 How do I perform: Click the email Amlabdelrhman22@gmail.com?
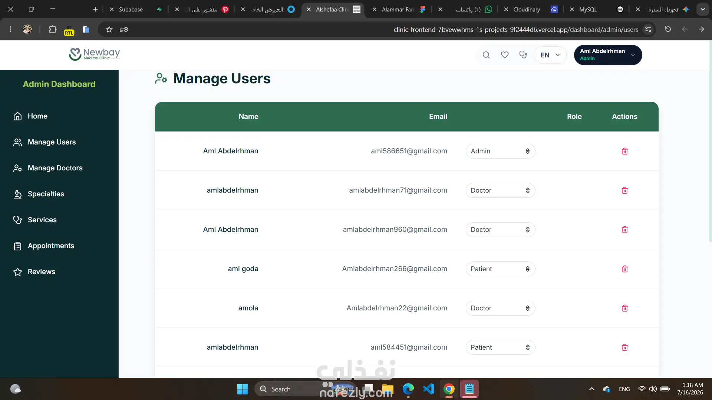coord(397,308)
